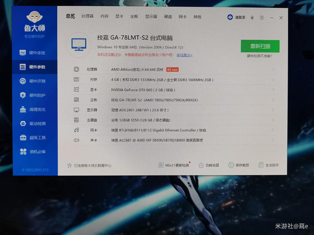
Task: Click the version number 6.1023.3545.313
Action: click(35, 170)
